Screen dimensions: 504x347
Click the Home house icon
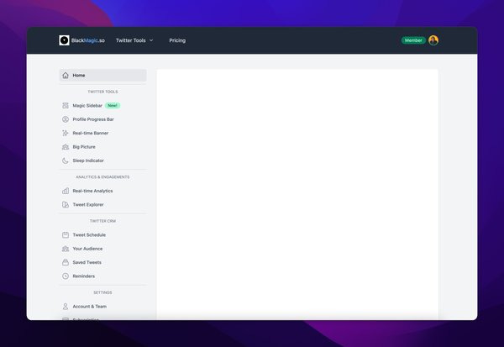pos(66,76)
